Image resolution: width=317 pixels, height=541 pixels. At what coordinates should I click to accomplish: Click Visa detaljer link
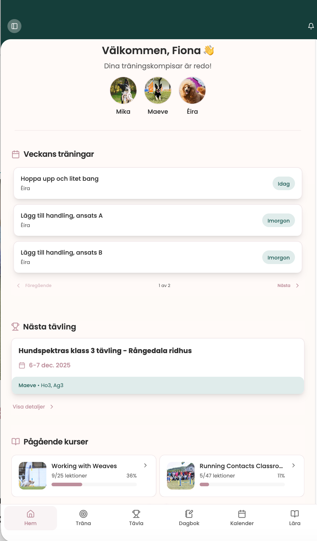(33, 407)
